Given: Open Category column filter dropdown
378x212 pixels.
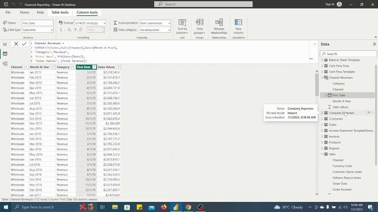Looking at the screenshot, I should point(73,67).
